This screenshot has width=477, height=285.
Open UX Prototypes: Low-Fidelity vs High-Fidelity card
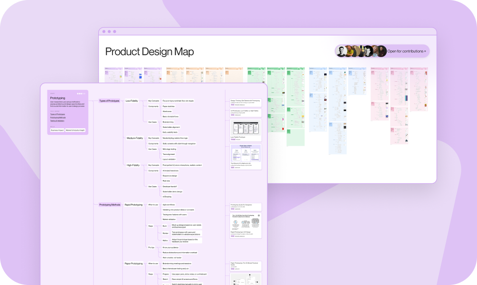point(245,113)
